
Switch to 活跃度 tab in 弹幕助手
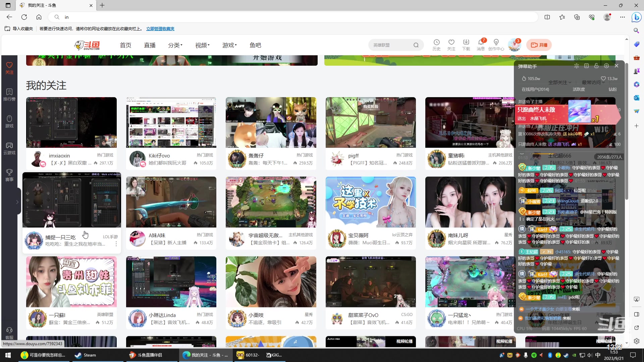pos(579,89)
